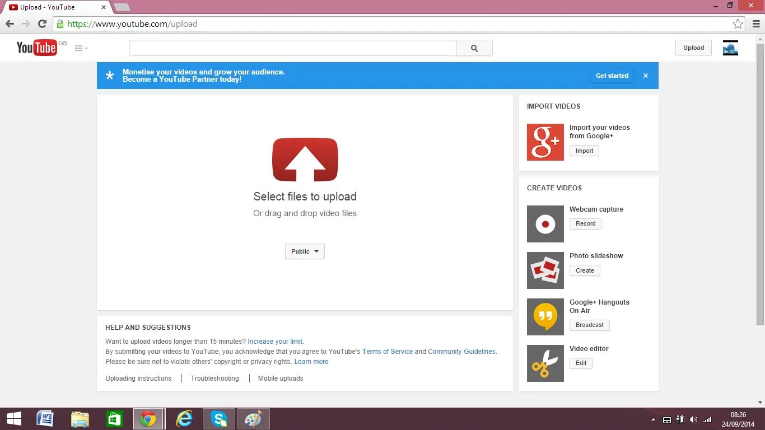Open Skype from the taskbar
Viewport: 765px width, 430px height.
click(x=219, y=419)
